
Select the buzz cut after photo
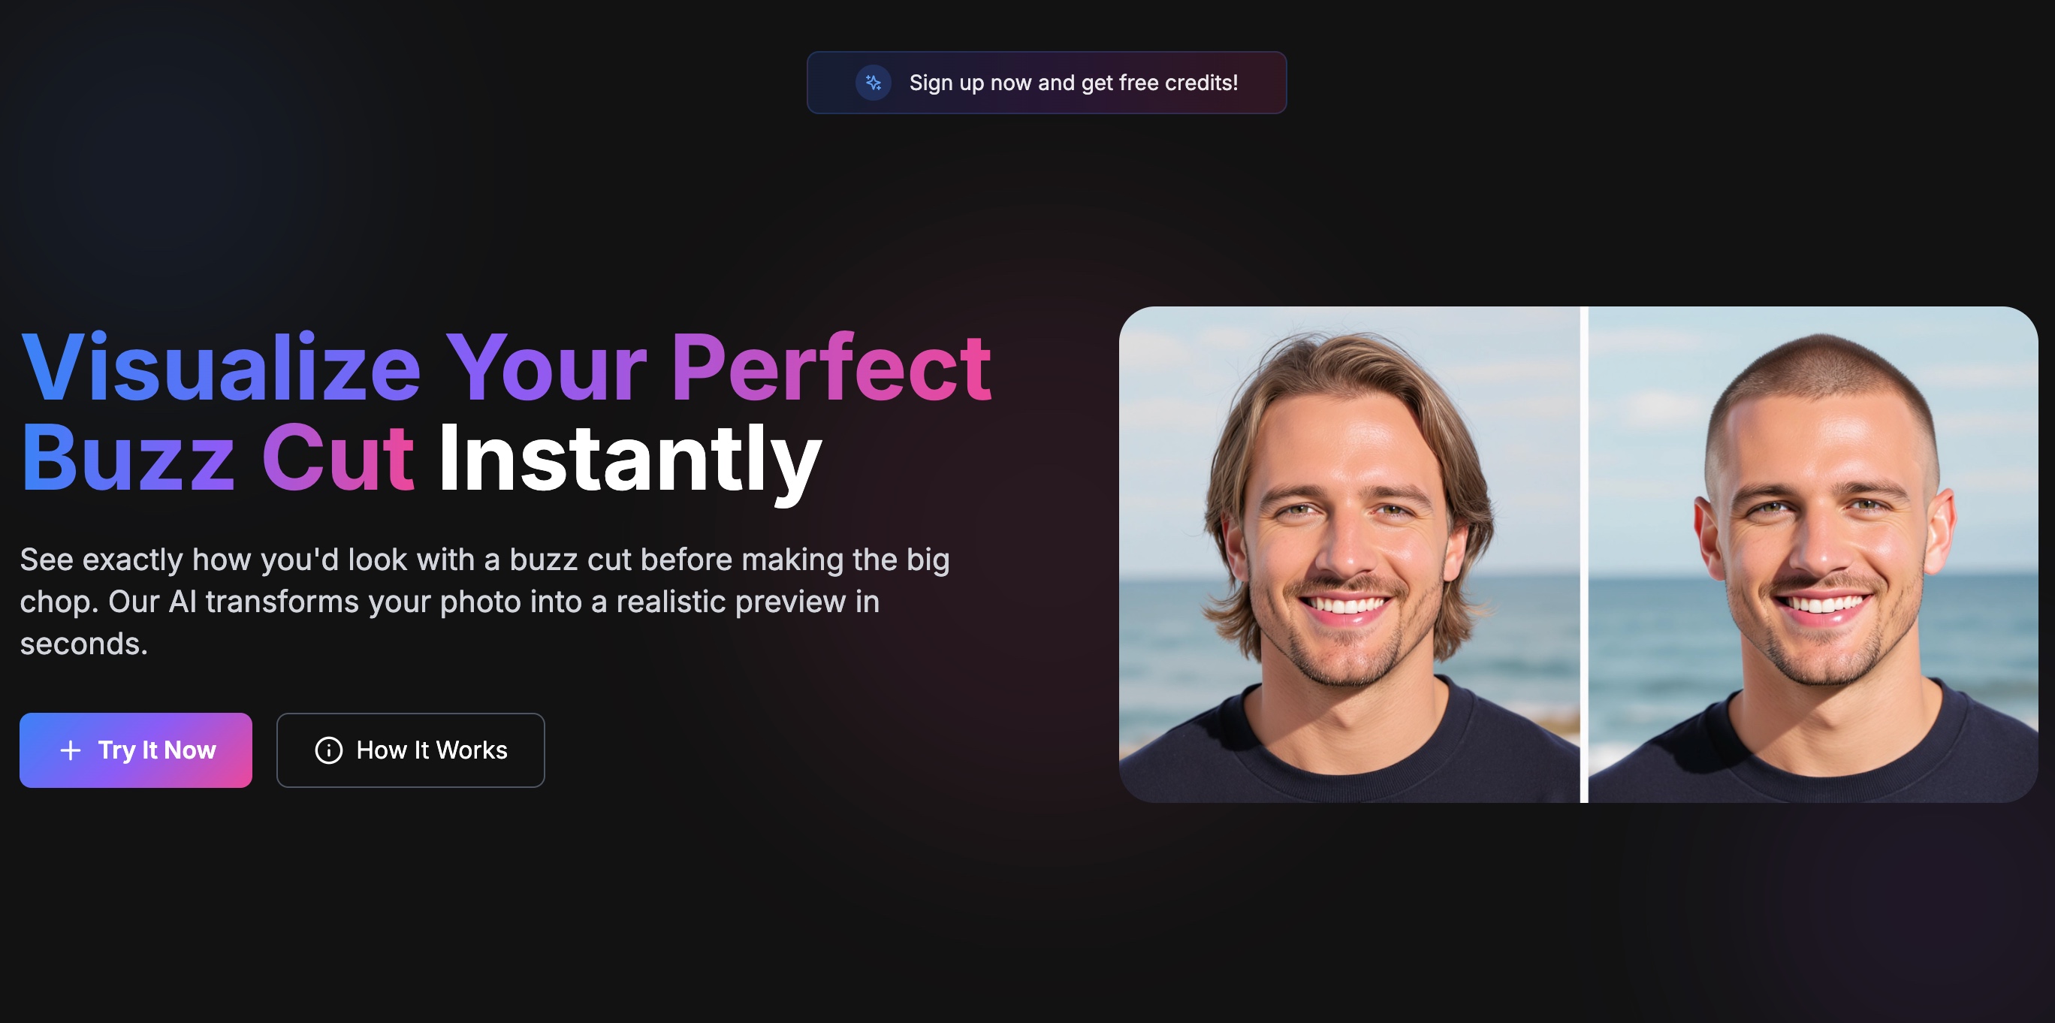point(1813,554)
